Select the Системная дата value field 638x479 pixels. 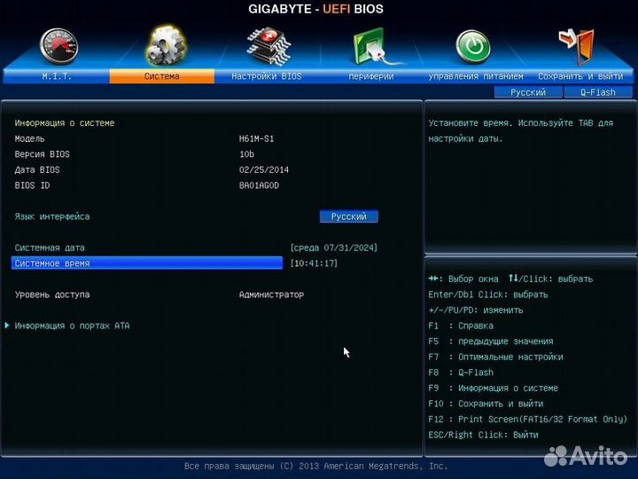pyautogui.click(x=339, y=247)
